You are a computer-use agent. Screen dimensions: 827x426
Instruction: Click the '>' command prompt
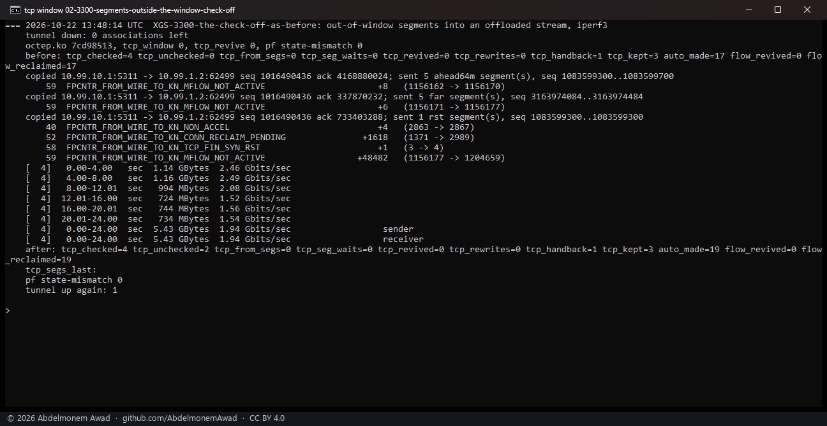coord(8,311)
